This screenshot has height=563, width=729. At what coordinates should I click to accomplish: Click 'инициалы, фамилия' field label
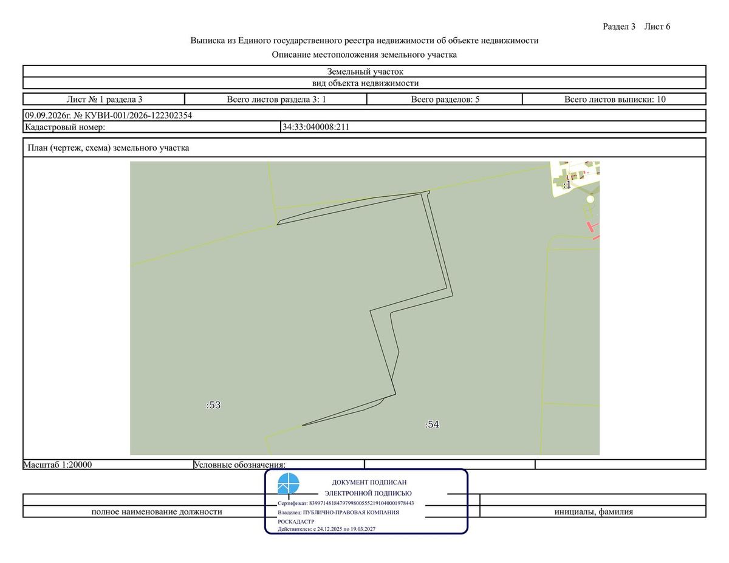pyautogui.click(x=594, y=512)
